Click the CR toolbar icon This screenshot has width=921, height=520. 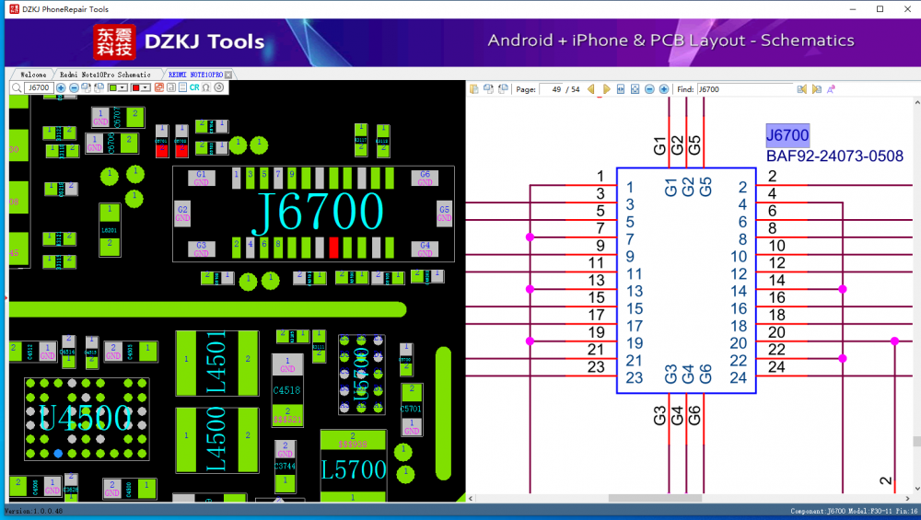coord(194,87)
